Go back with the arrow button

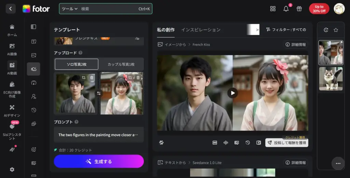pyautogui.click(x=11, y=9)
